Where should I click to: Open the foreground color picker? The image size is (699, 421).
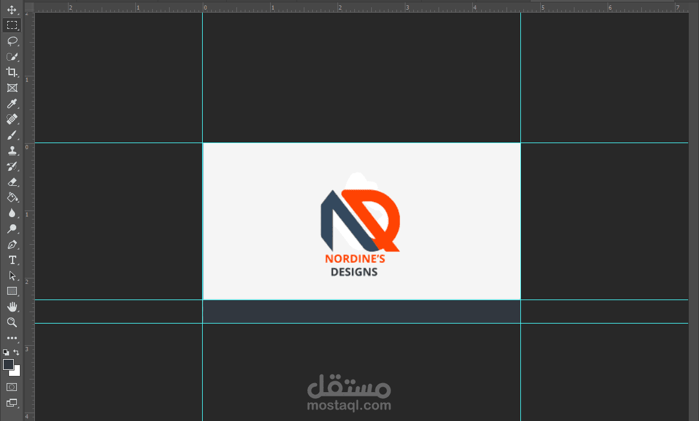point(8,364)
